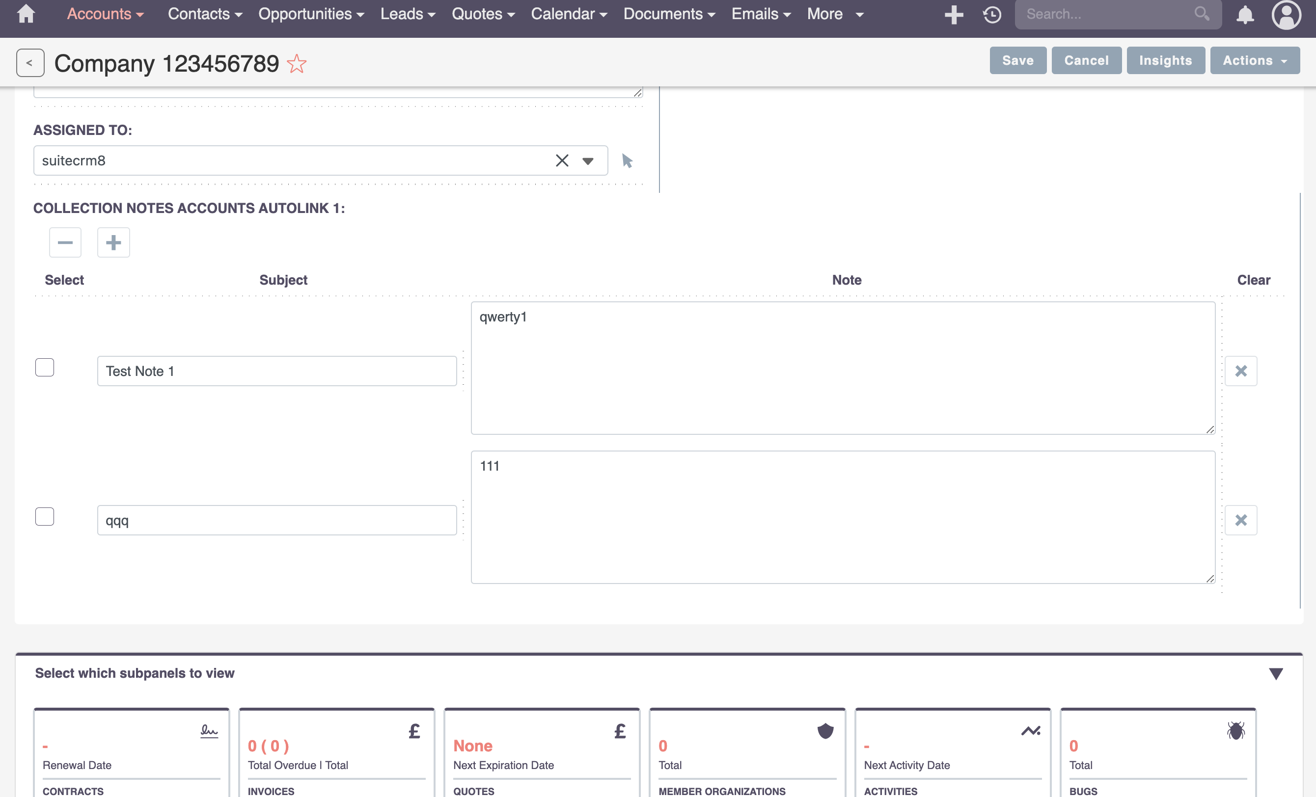Click the Member Organizations shield icon
The width and height of the screenshot is (1316, 797).
(x=825, y=731)
